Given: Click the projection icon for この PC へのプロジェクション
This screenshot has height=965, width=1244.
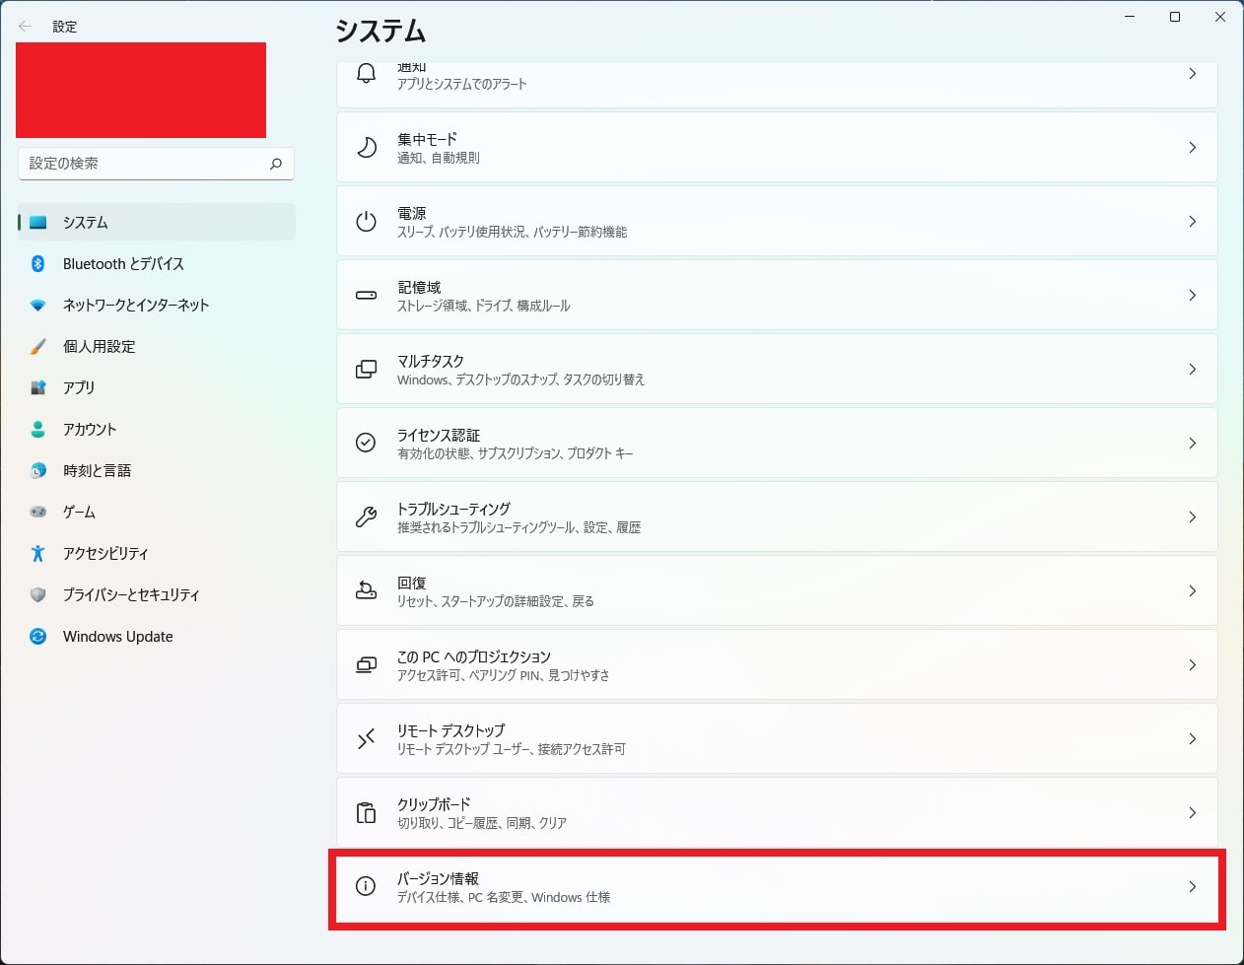Looking at the screenshot, I should (366, 664).
